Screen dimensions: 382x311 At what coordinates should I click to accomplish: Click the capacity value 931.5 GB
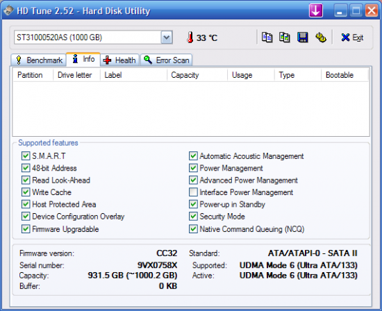133,276
